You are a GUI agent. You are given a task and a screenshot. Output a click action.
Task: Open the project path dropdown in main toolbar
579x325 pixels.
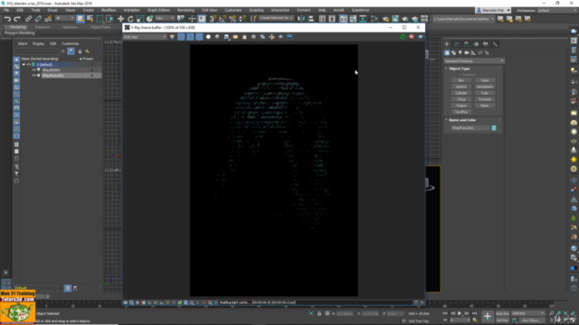pos(463,18)
